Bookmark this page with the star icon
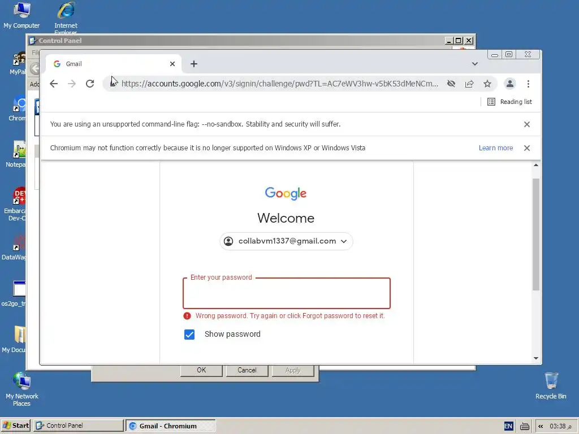Viewport: 579px width, 434px height. pos(487,84)
